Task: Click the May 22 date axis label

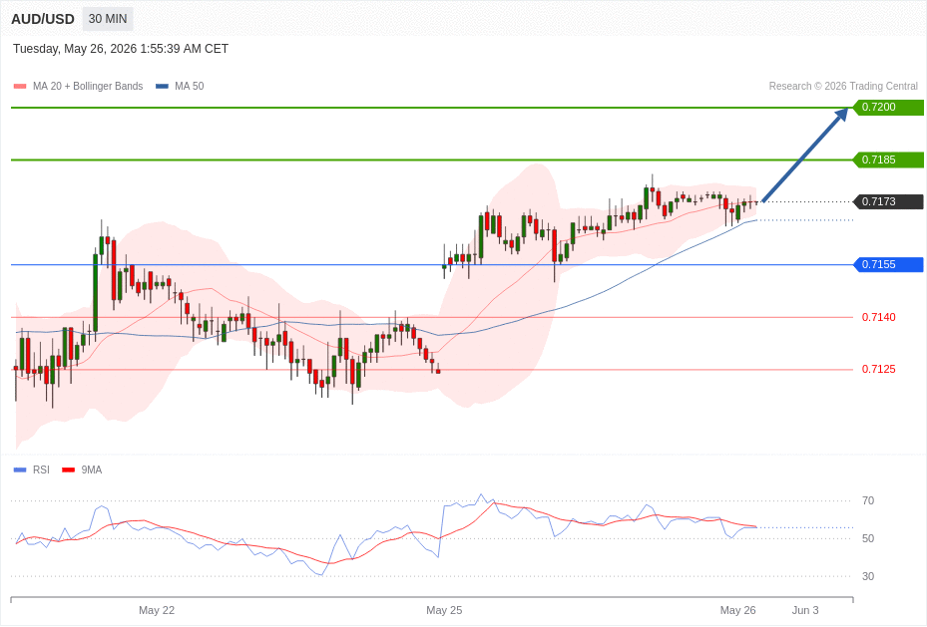Action: 157,610
